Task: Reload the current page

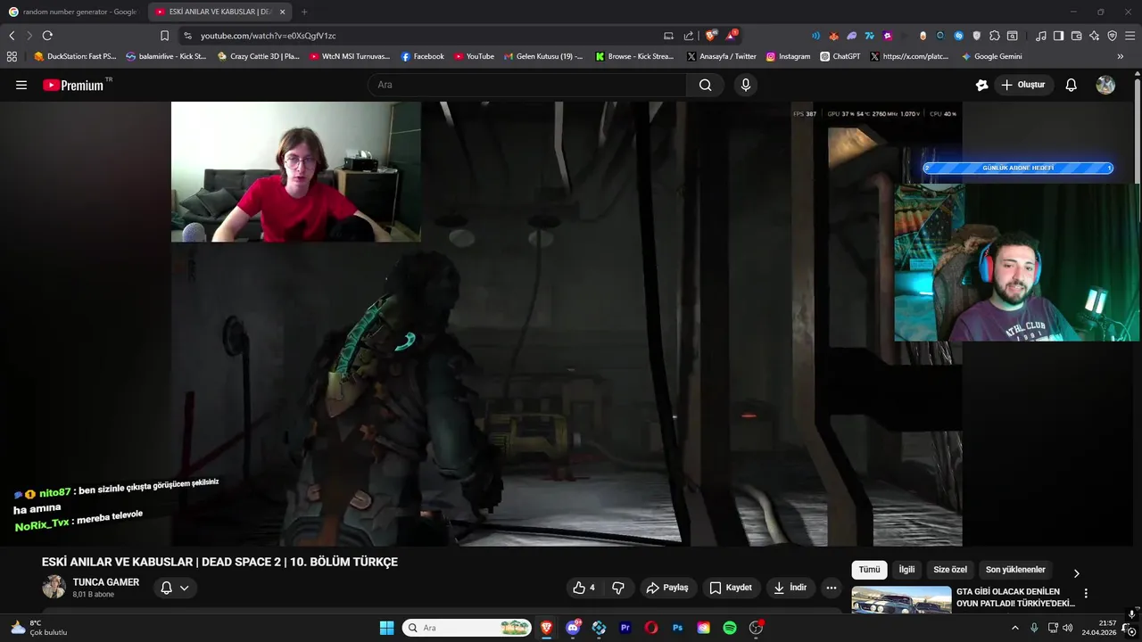Action: [x=47, y=36]
